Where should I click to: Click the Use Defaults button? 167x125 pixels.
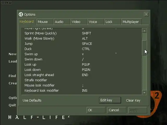tap(32, 100)
